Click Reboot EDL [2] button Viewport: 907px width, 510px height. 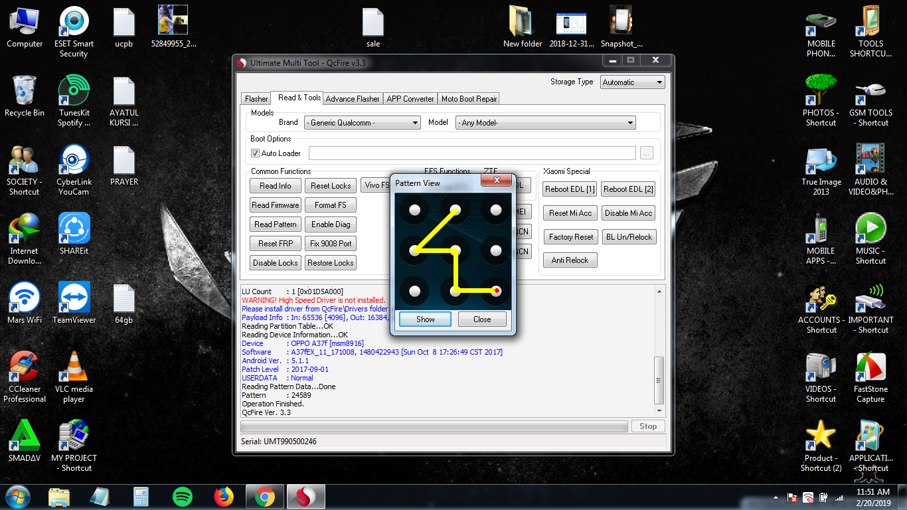pos(628,189)
